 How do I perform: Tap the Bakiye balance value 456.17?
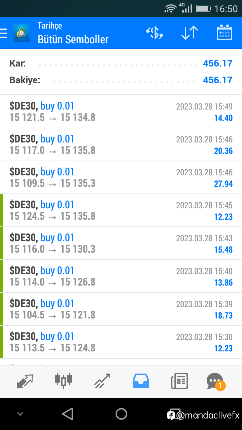218,80
